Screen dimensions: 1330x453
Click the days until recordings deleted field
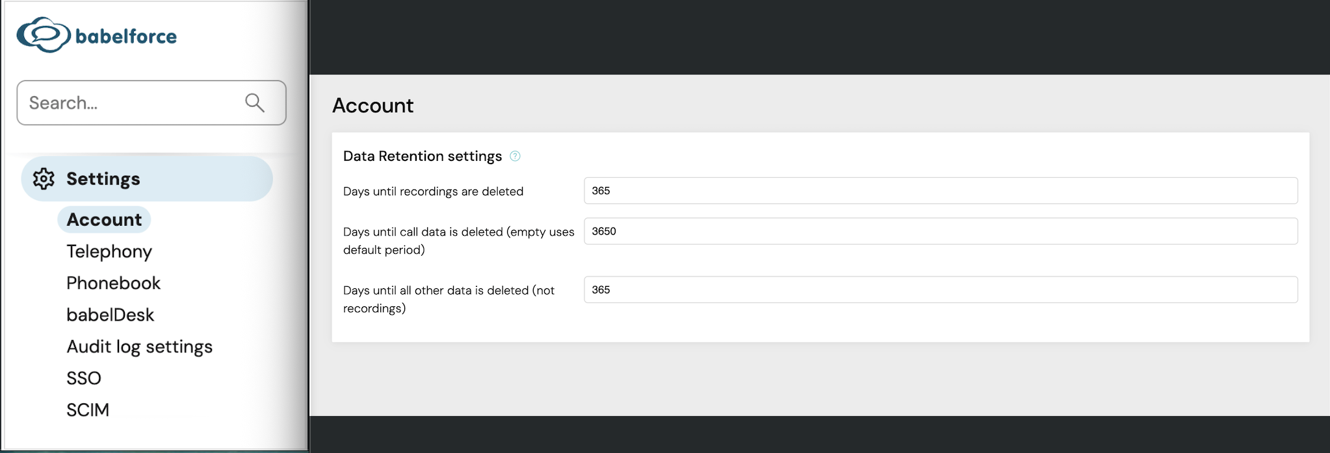point(941,191)
